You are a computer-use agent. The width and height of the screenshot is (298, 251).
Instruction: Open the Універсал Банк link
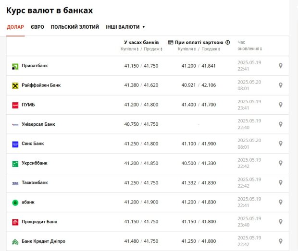tap(38, 124)
